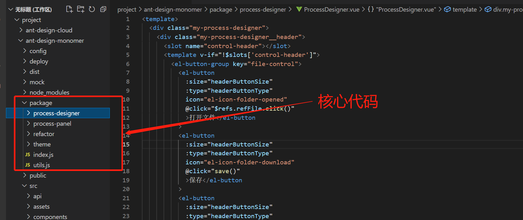Click line number 15 in the gutter
Screen dimensions: 523x220
[x=126, y=145]
